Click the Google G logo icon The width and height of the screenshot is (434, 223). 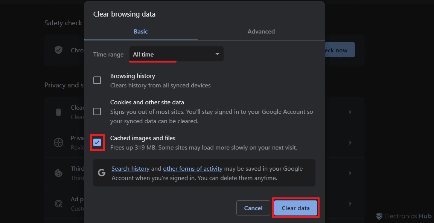tap(102, 173)
